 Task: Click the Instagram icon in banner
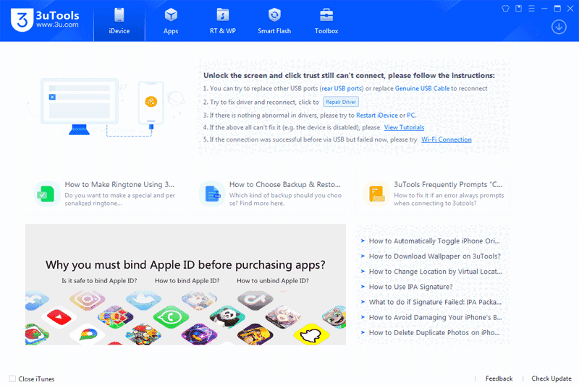click(x=87, y=300)
